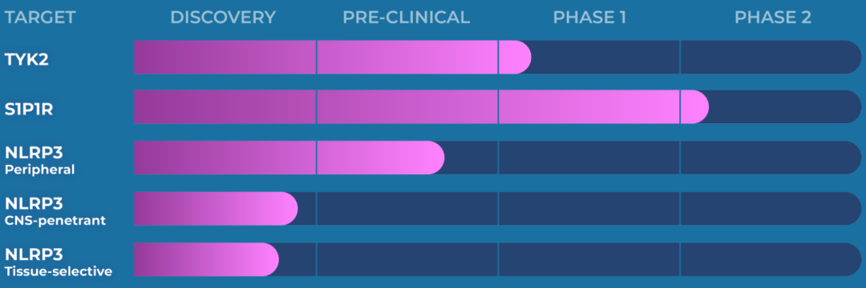The height and width of the screenshot is (288, 866).
Task: Click the rounded tip of Tissue-selective progress bar
Action: pyautogui.click(x=264, y=259)
